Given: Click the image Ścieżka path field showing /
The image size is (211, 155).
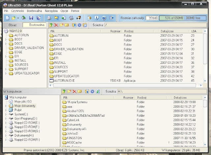Looking at the screenshot, I should pyautogui.click(x=156, y=25).
